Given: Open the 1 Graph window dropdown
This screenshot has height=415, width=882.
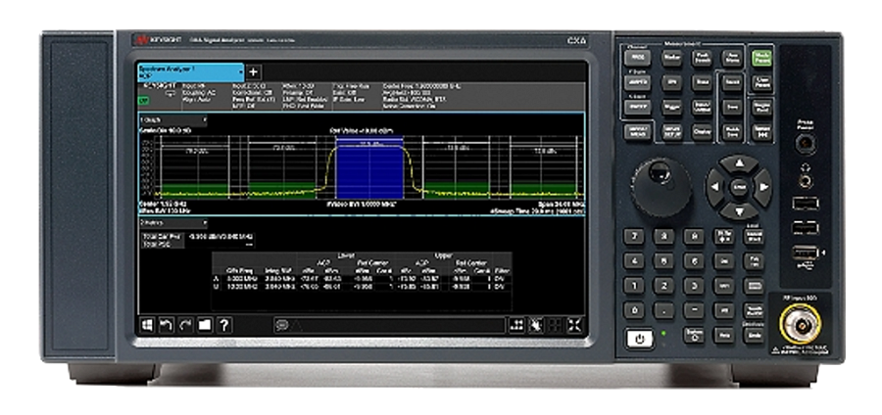Looking at the screenshot, I should 173,119.
